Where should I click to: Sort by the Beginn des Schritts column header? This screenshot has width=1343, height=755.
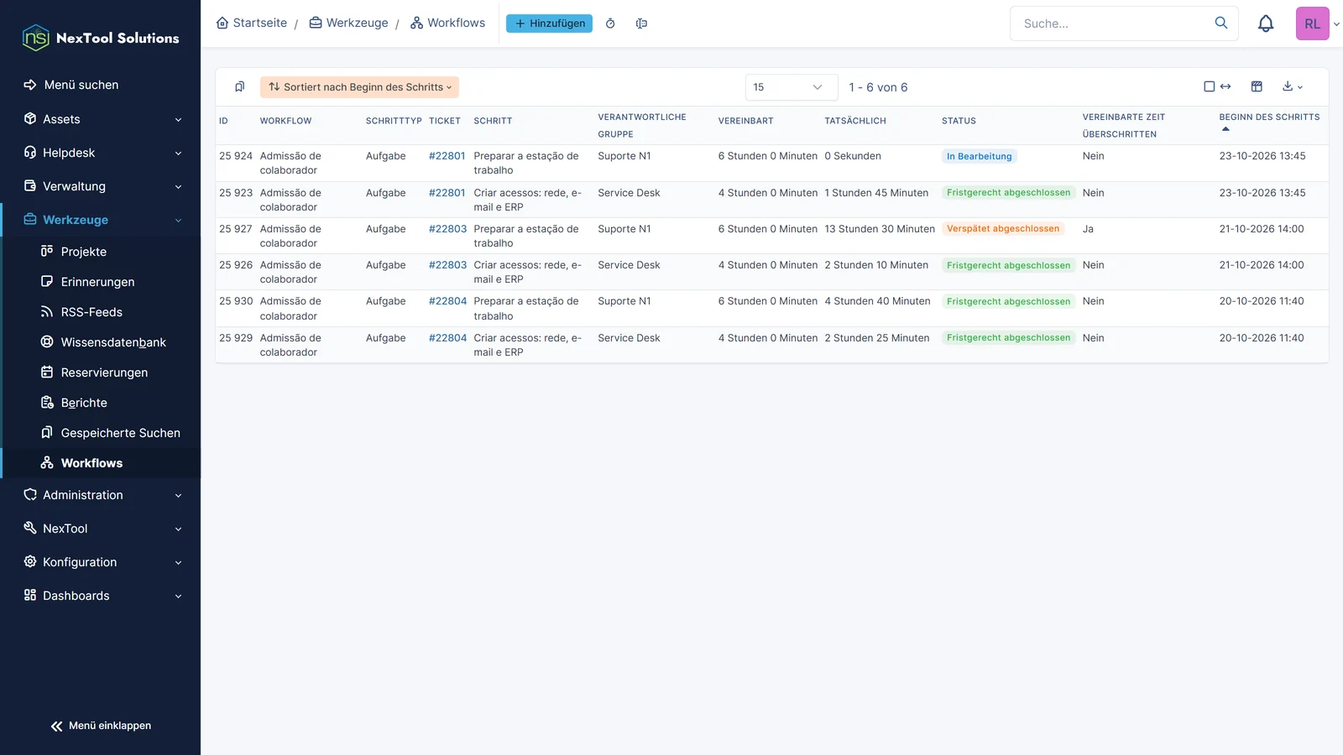pos(1269,117)
